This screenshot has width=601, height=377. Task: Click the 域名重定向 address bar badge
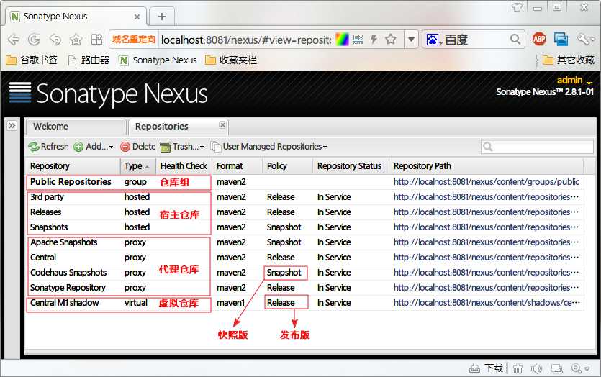coord(134,40)
